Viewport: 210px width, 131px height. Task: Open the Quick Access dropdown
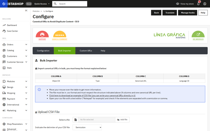coord(42,4)
